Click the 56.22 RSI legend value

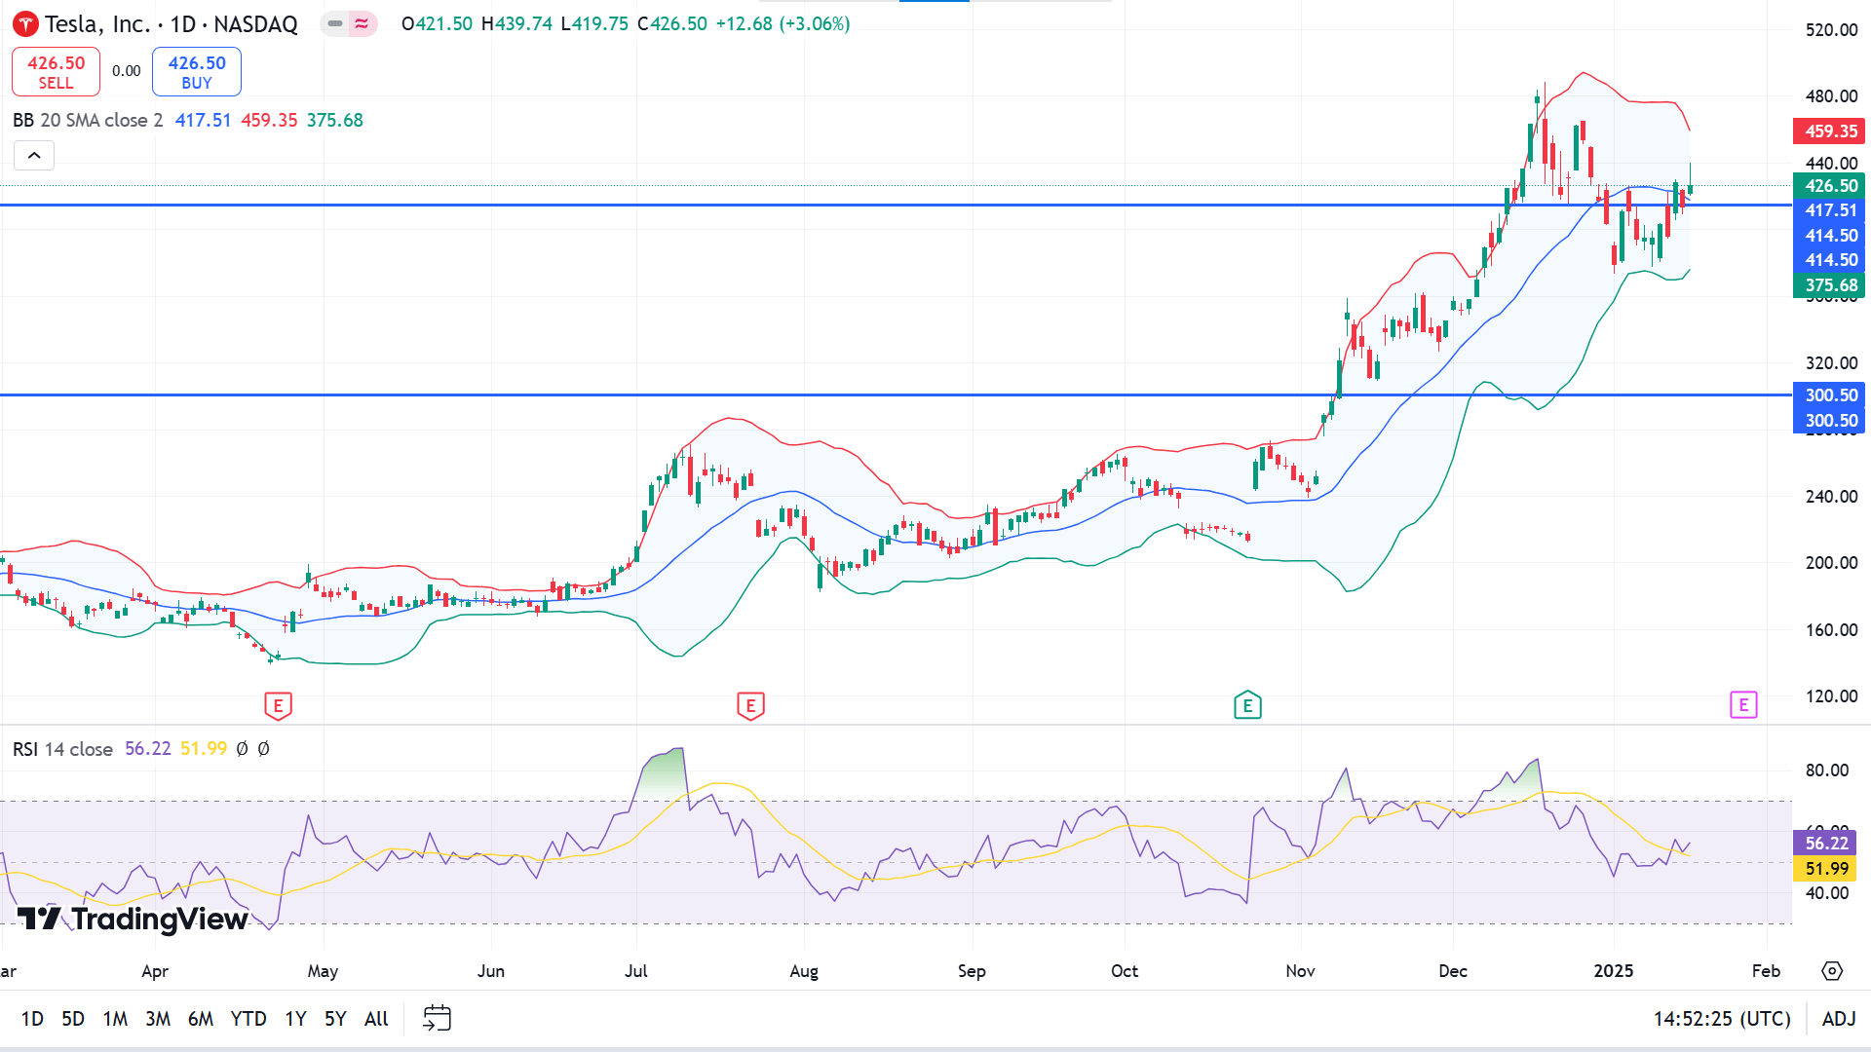(148, 749)
